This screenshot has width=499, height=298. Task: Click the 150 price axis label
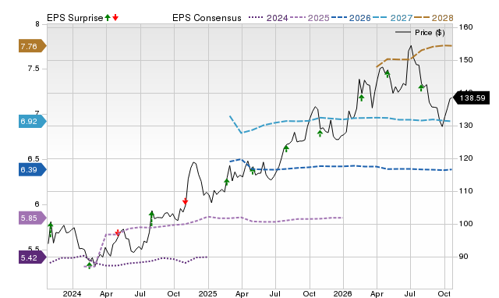tap(465, 60)
